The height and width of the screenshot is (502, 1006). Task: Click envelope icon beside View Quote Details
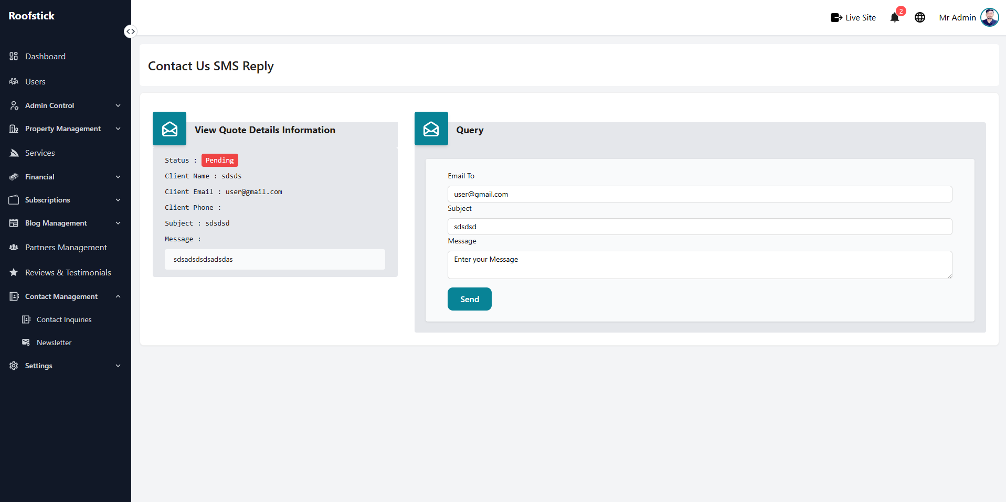(170, 129)
